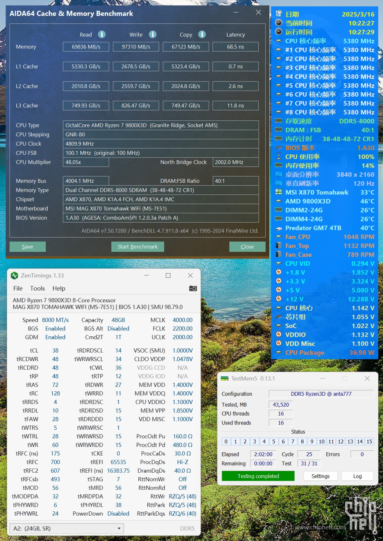Click the icon beside BIOS 版本
Image resolution: width=383 pixels, height=541 pixels.
(x=279, y=148)
